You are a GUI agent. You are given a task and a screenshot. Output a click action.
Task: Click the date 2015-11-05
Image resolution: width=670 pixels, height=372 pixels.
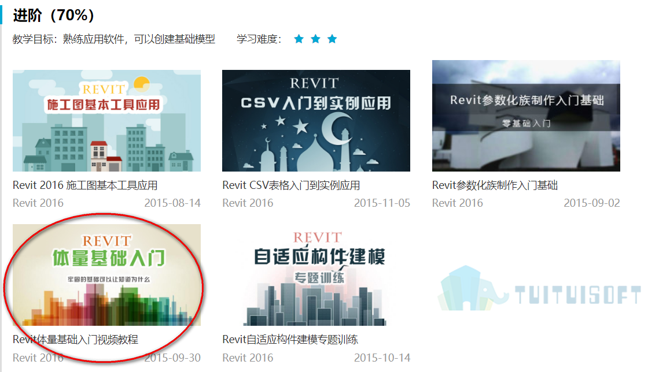[382, 203]
